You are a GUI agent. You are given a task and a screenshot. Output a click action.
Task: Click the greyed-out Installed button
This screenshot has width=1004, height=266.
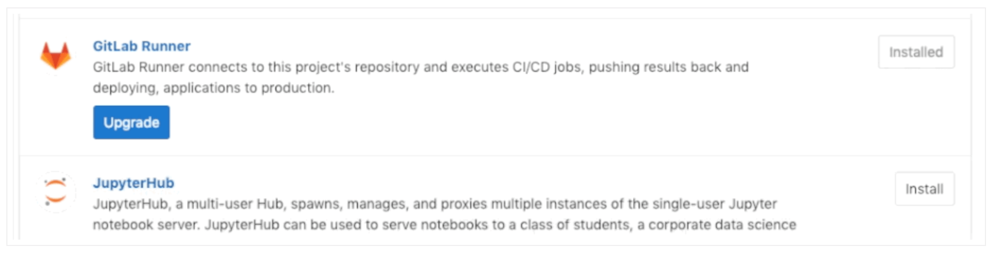click(916, 52)
